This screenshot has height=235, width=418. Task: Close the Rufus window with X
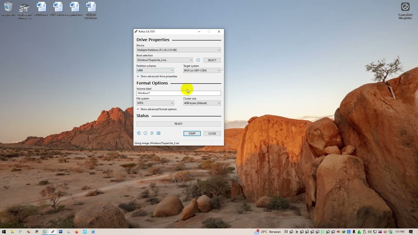click(x=219, y=32)
